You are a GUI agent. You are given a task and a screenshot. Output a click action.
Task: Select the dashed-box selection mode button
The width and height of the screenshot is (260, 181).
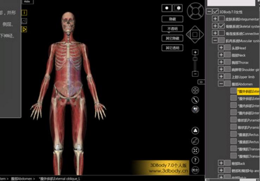pyautogui.click(x=178, y=8)
